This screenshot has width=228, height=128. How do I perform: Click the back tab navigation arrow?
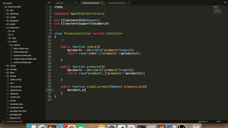(x=48, y=3)
